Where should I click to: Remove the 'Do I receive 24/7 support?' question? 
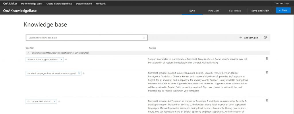(55, 101)
